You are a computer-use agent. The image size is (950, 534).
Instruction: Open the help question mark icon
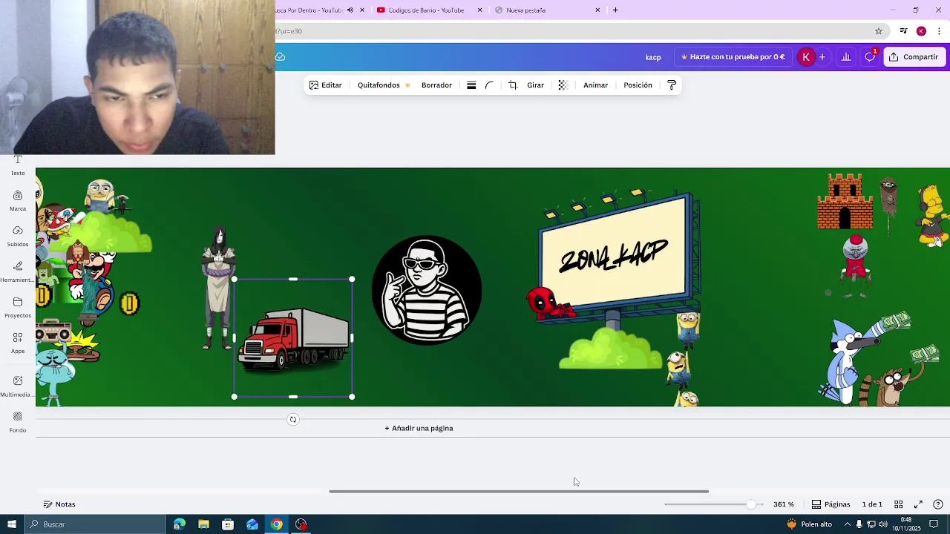pyautogui.click(x=938, y=504)
